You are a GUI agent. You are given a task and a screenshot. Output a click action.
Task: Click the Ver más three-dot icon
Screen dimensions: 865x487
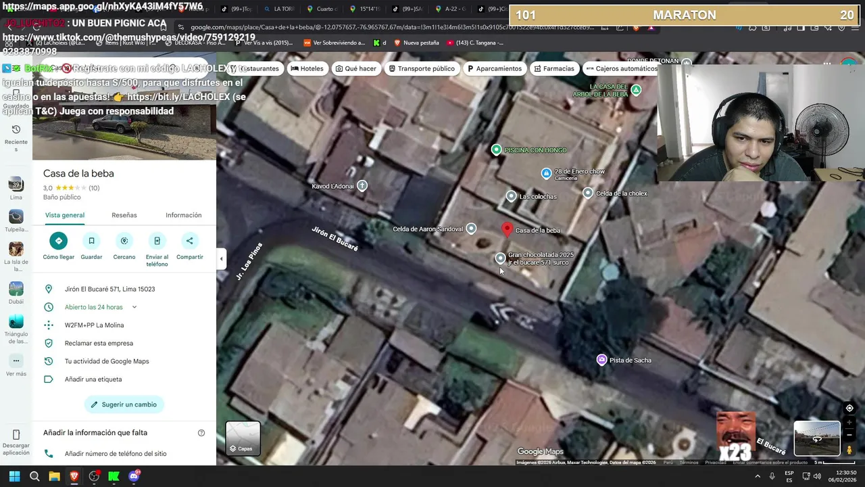tap(16, 361)
